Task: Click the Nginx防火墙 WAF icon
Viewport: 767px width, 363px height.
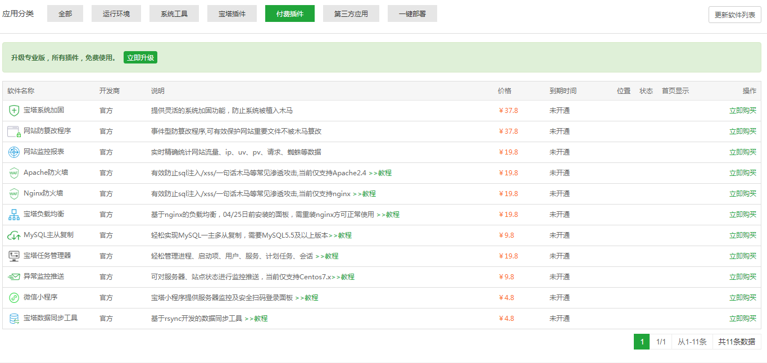Action: tap(14, 194)
